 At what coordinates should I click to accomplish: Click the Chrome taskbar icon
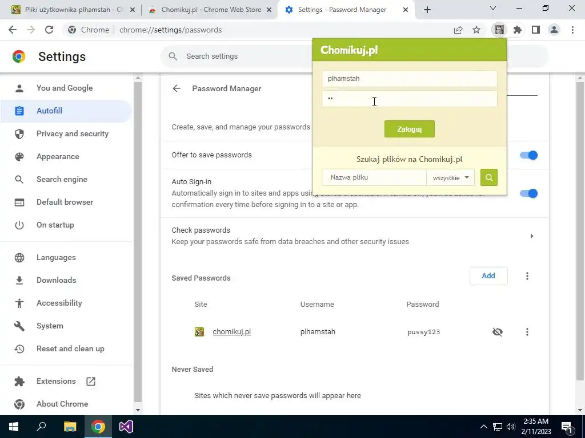point(98,427)
